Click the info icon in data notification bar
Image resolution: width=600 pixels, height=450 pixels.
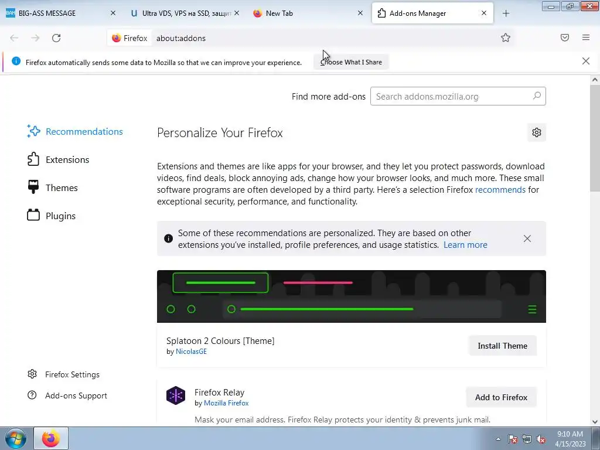click(16, 61)
